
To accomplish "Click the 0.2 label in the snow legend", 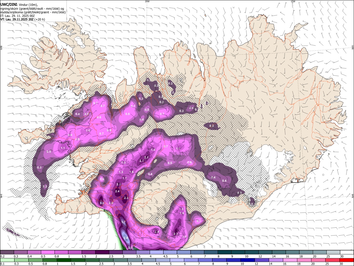I will coord(2,256).
